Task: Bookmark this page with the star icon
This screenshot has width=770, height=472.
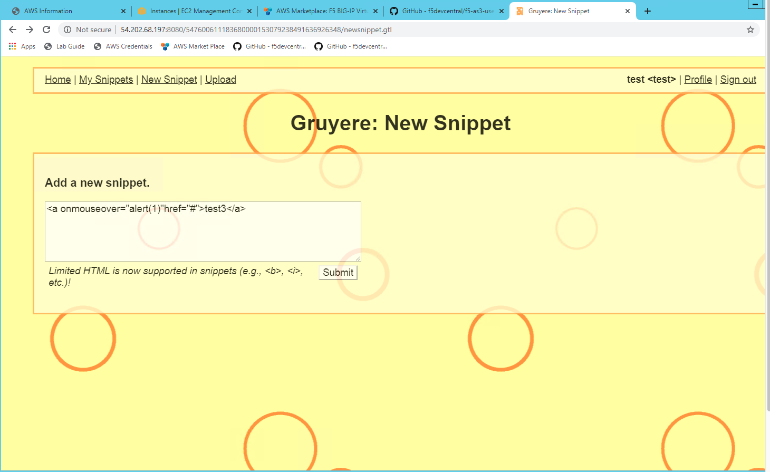Action: tap(750, 30)
